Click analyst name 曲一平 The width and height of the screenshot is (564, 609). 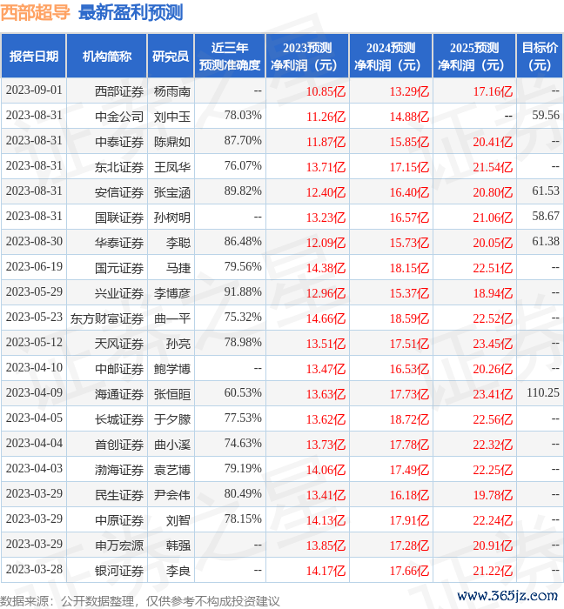point(172,319)
